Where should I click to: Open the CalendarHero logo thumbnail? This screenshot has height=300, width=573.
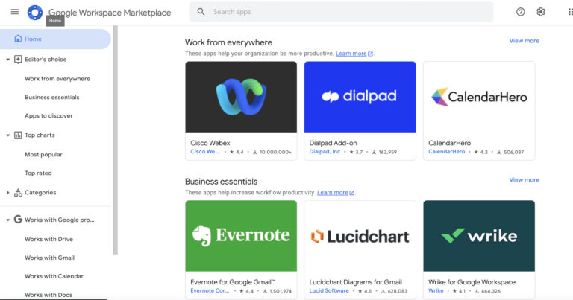pos(479,97)
